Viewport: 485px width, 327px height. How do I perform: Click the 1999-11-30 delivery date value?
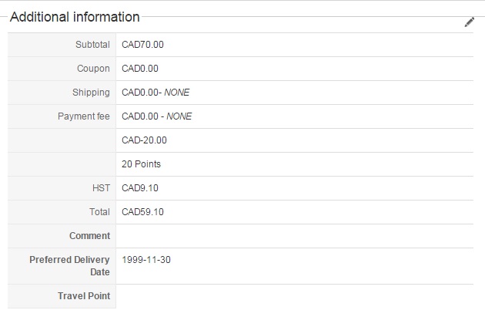[146, 260]
